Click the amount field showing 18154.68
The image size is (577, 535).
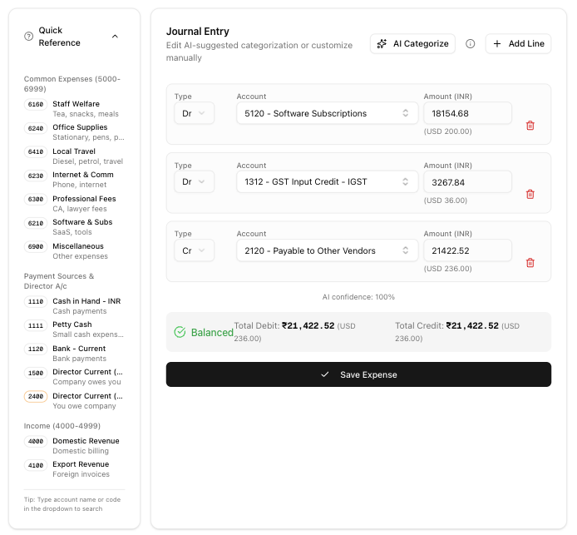pos(467,113)
